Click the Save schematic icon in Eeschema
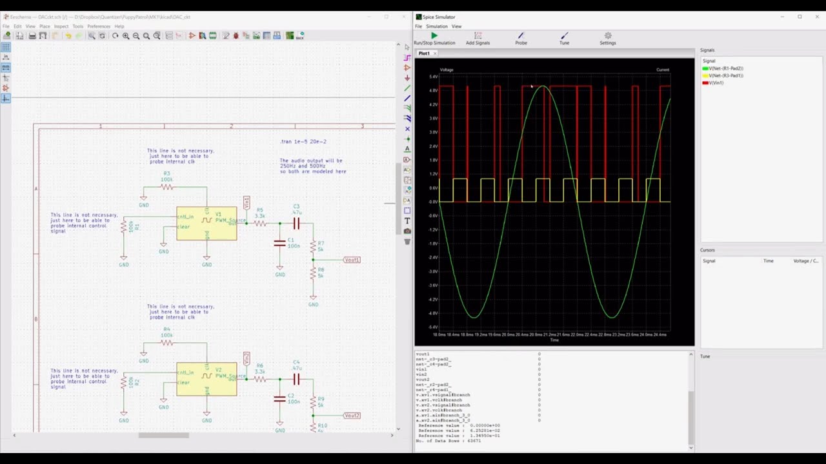826x464 pixels. [x=7, y=35]
